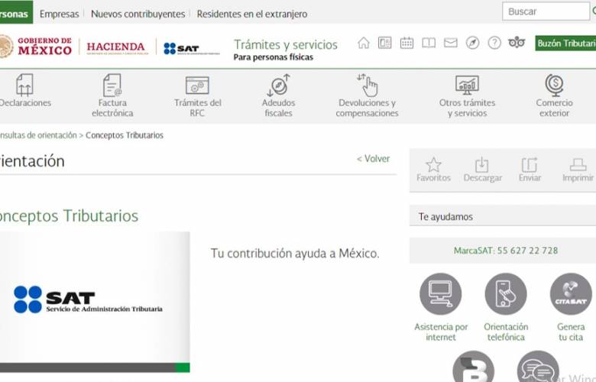
Task: Click the compass icon in header
Action: (473, 43)
